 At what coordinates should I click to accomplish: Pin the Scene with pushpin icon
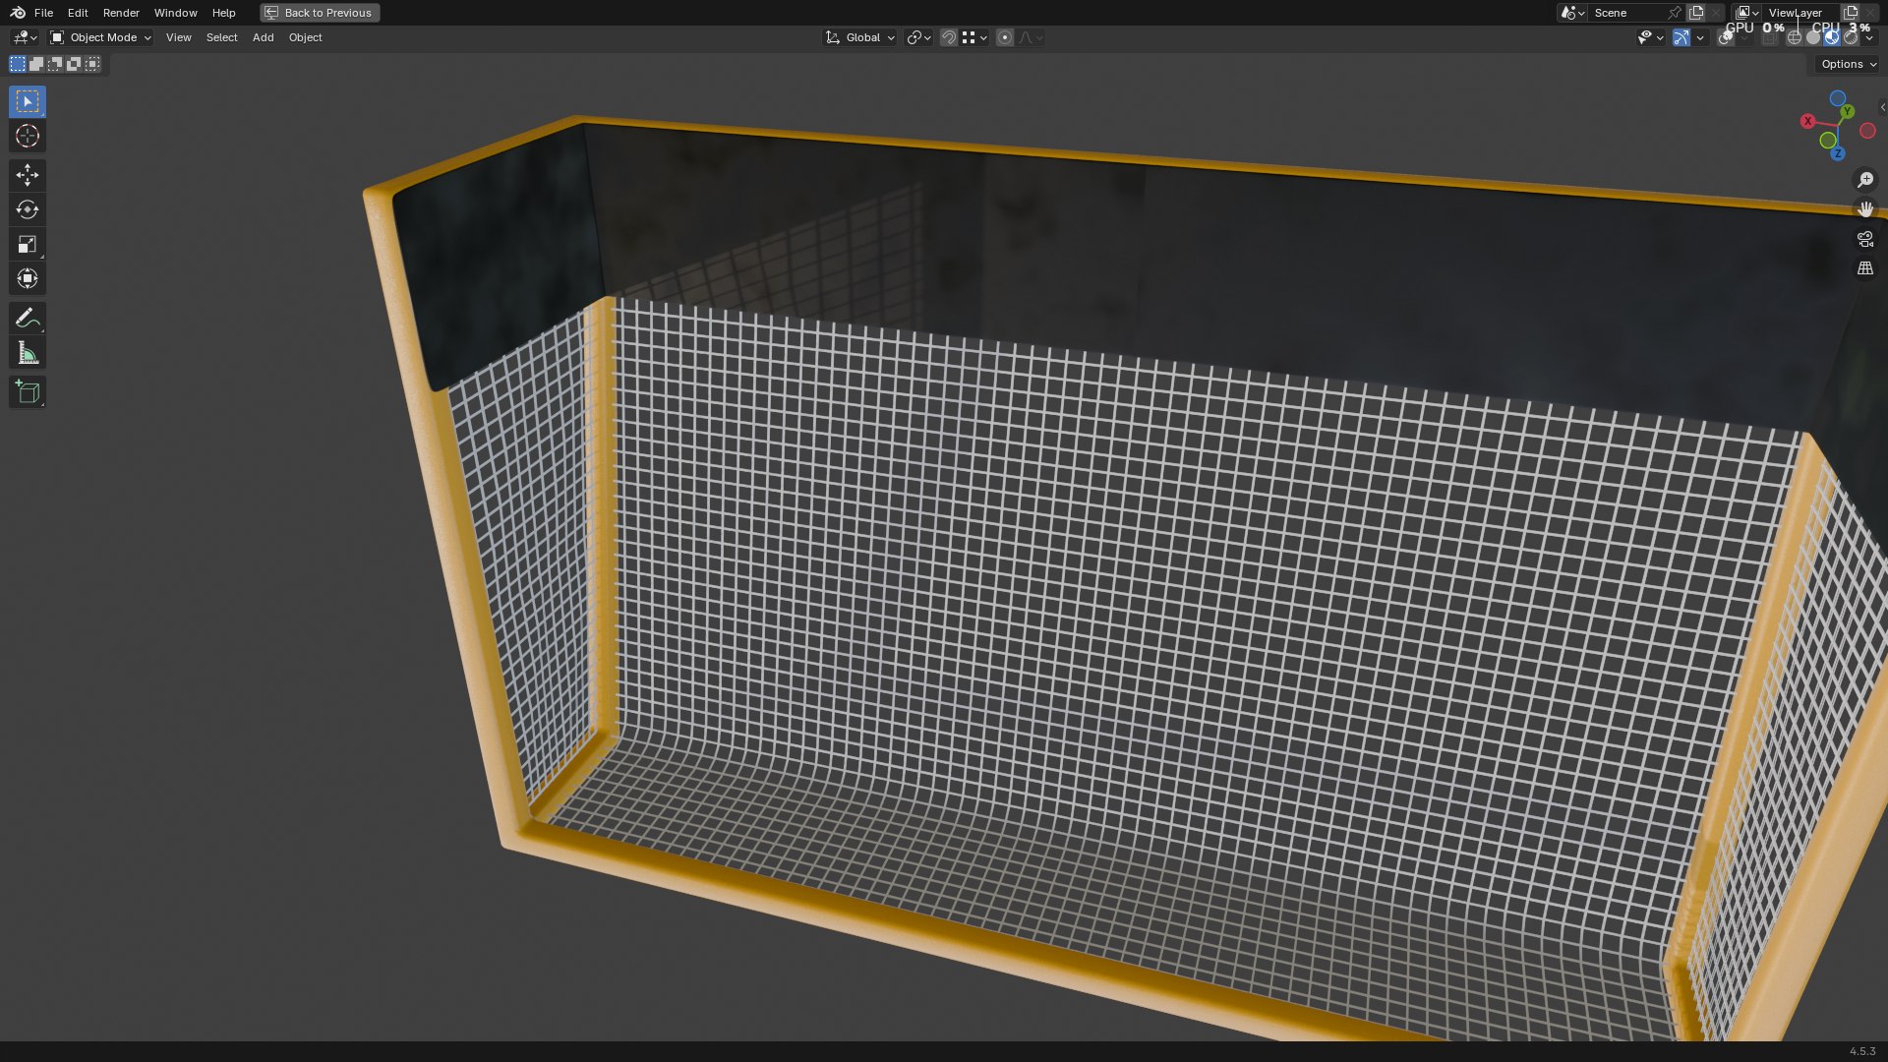pos(1675,13)
